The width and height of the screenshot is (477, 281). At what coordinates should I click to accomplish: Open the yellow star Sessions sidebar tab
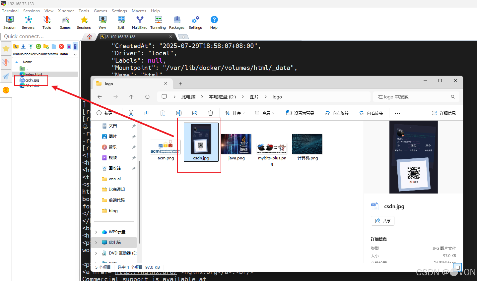pyautogui.click(x=6, y=49)
